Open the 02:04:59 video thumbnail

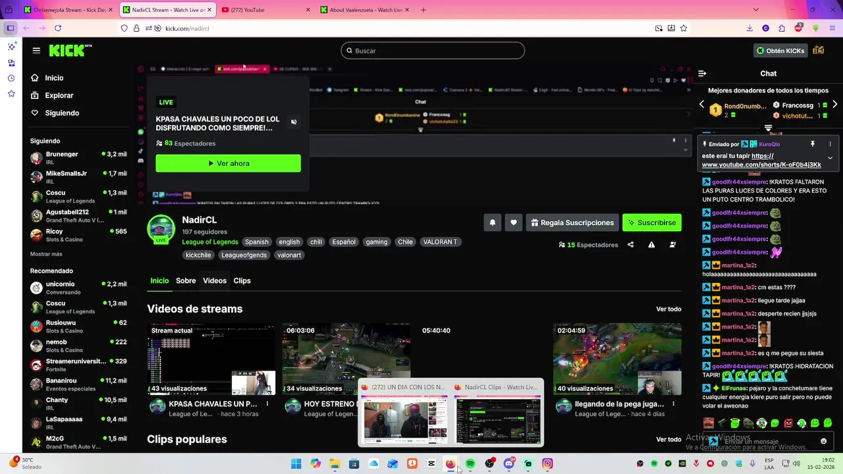point(618,359)
